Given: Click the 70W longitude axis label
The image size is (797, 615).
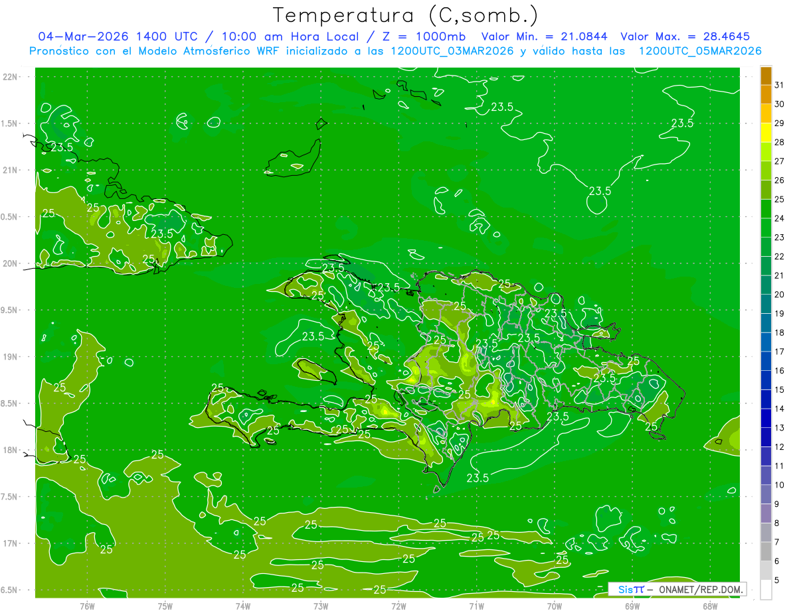Looking at the screenshot, I should (555, 606).
